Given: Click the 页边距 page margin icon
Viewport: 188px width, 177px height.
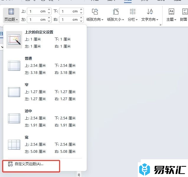Looking at the screenshot, I should [11, 12].
